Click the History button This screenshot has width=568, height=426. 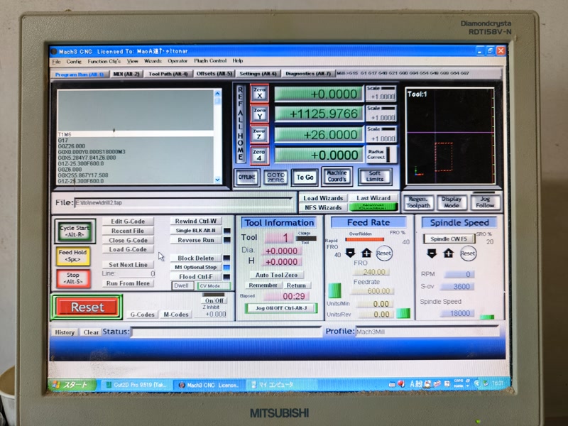click(x=65, y=332)
